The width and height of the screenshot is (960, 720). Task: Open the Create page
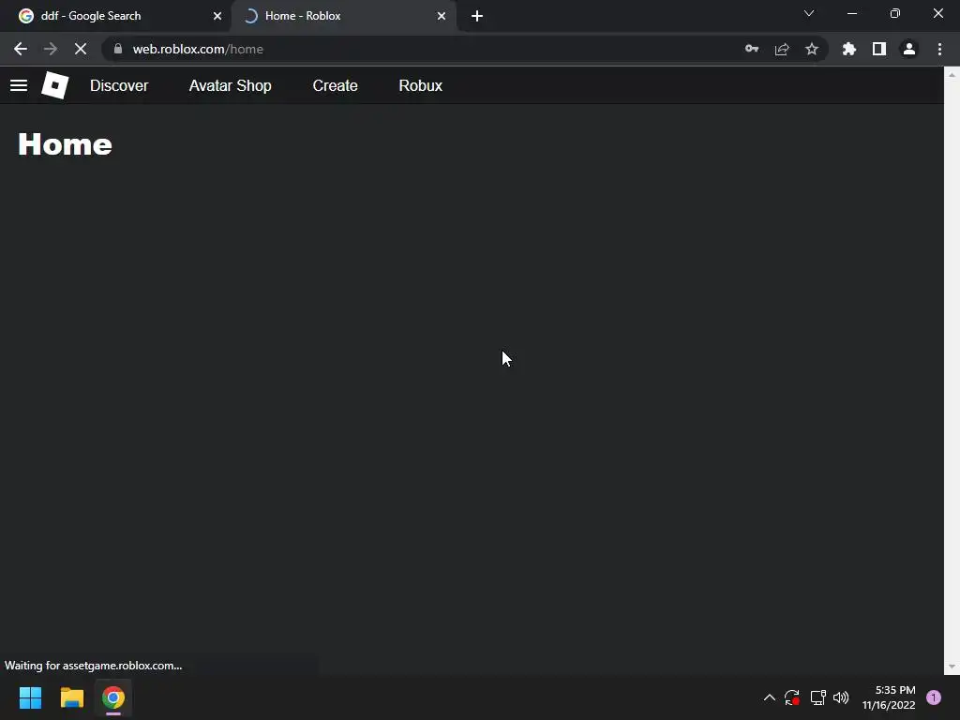tap(335, 85)
